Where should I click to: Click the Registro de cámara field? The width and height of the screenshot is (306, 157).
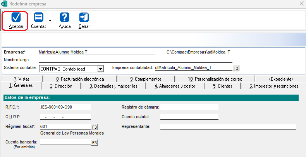(189, 107)
